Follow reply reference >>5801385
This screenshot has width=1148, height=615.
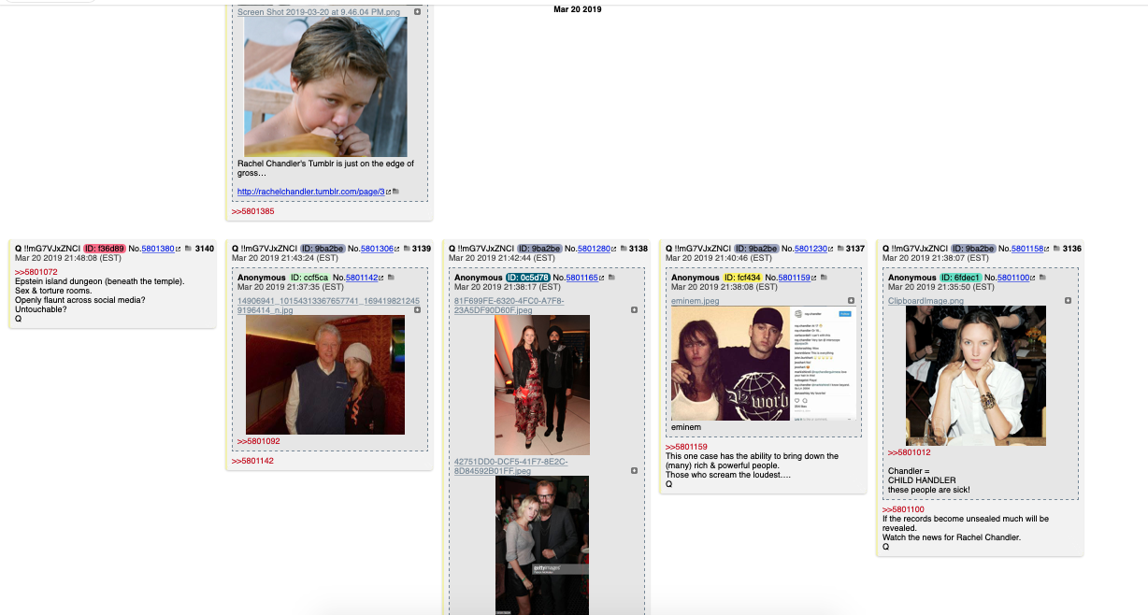point(252,211)
